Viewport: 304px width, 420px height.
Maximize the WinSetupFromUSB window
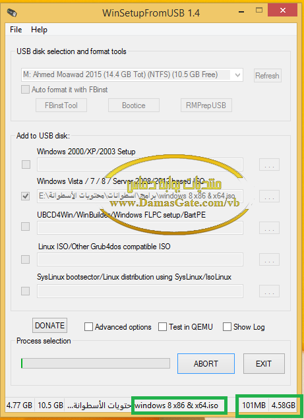(x=258, y=11)
